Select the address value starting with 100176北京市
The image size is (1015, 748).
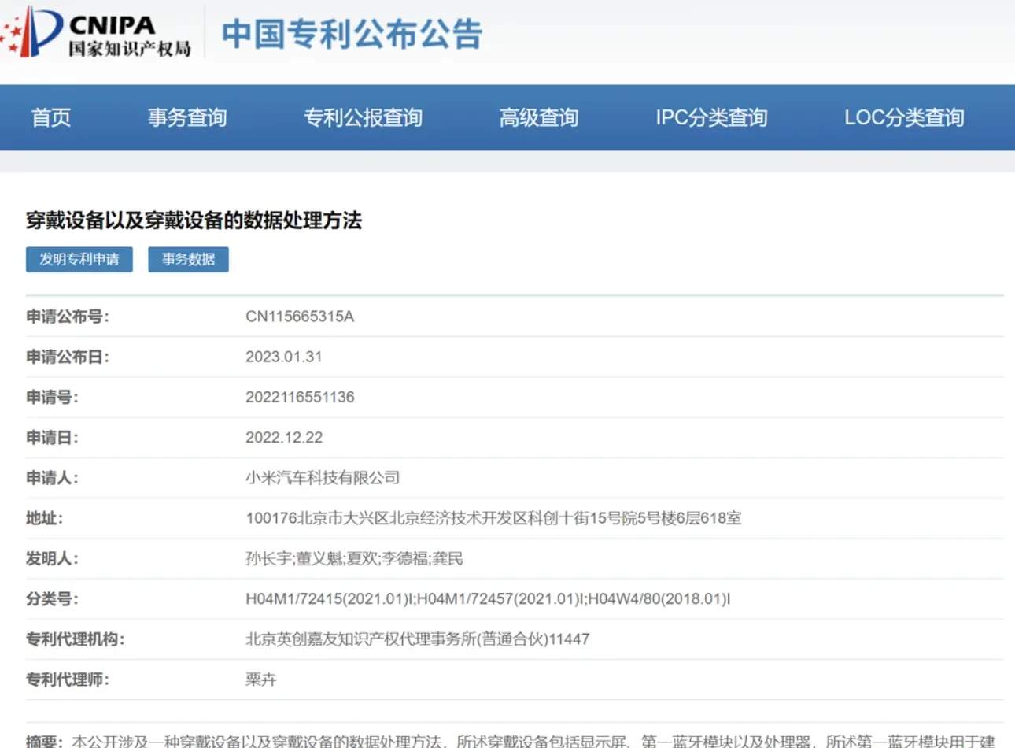tap(493, 518)
